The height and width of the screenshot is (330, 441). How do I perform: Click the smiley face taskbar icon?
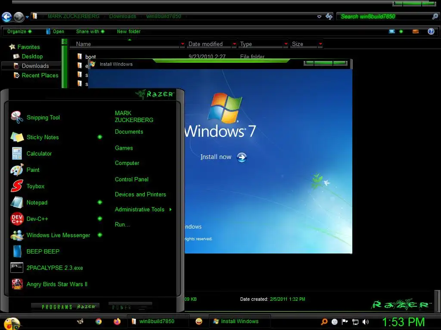199,321
